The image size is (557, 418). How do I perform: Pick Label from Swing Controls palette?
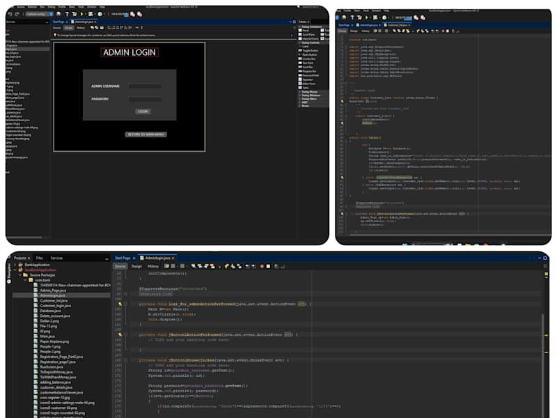pos(304,47)
